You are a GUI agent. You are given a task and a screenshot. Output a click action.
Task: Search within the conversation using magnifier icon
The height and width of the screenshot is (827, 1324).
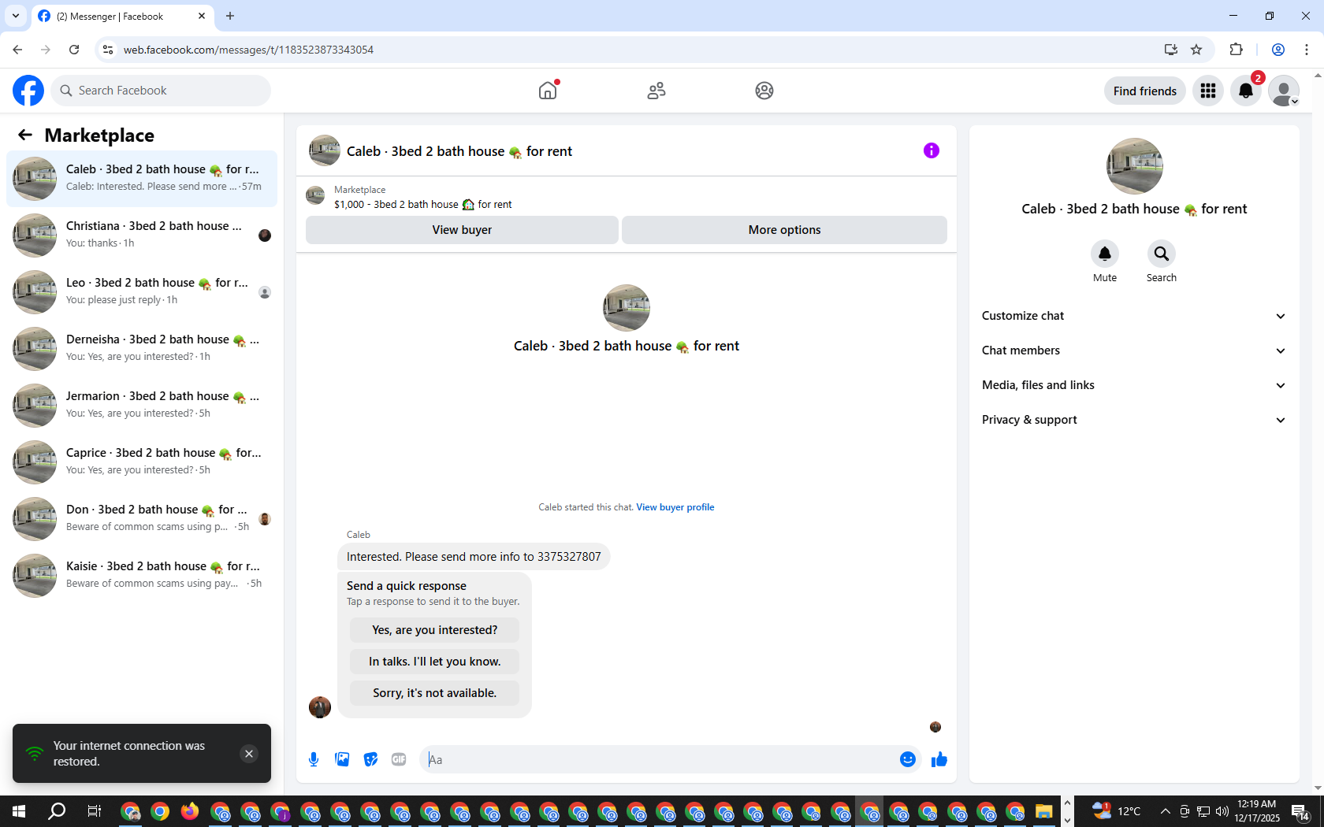(1162, 254)
